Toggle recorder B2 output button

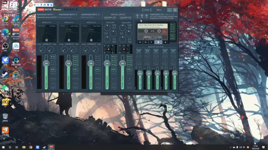[x=173, y=38]
